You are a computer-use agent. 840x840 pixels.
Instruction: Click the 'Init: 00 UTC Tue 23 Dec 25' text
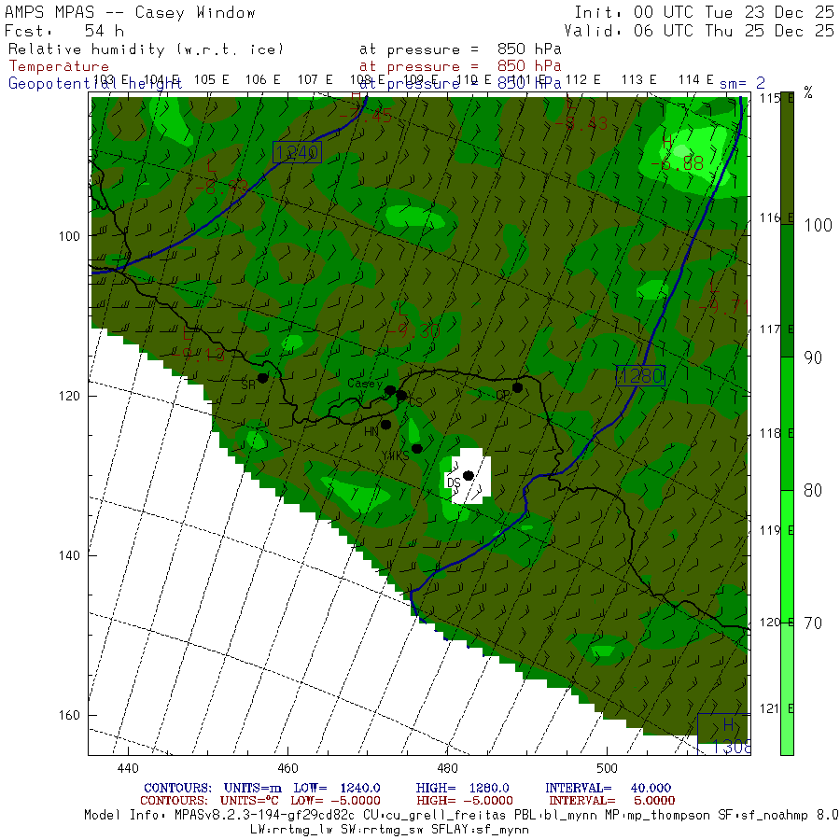pyautogui.click(x=705, y=12)
